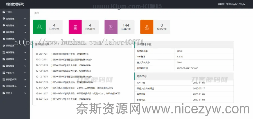
Task: Expand the 看图猜成语 menu chevron
Action: (x=25, y=80)
